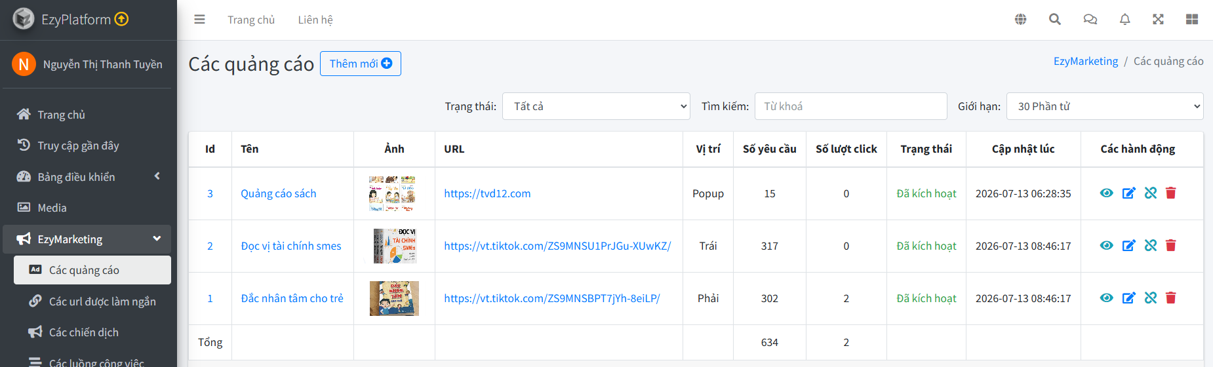Open the chat messages icon
The image size is (1213, 367).
1090,20
